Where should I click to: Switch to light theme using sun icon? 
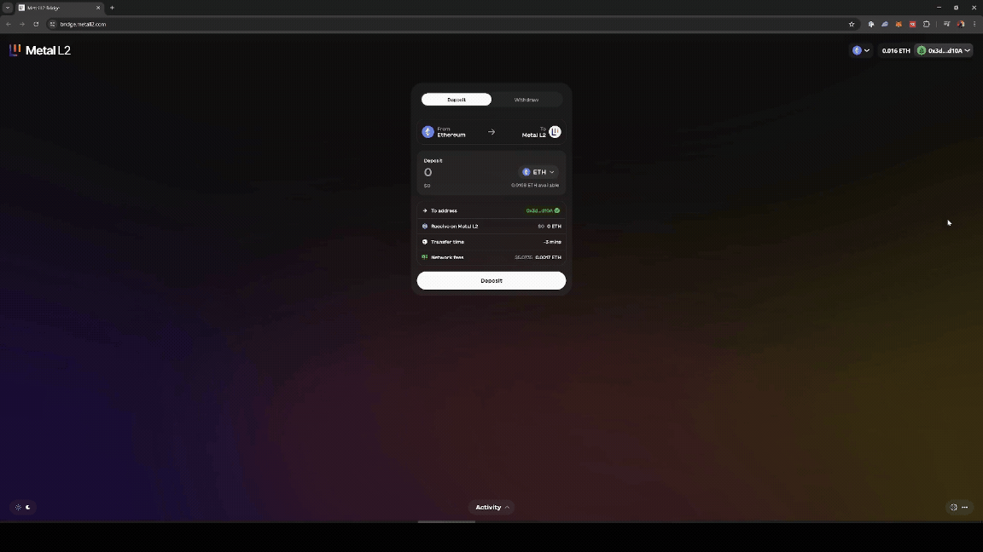(x=18, y=508)
